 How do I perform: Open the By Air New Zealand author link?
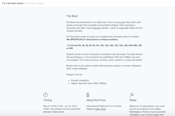click(35, 3)
